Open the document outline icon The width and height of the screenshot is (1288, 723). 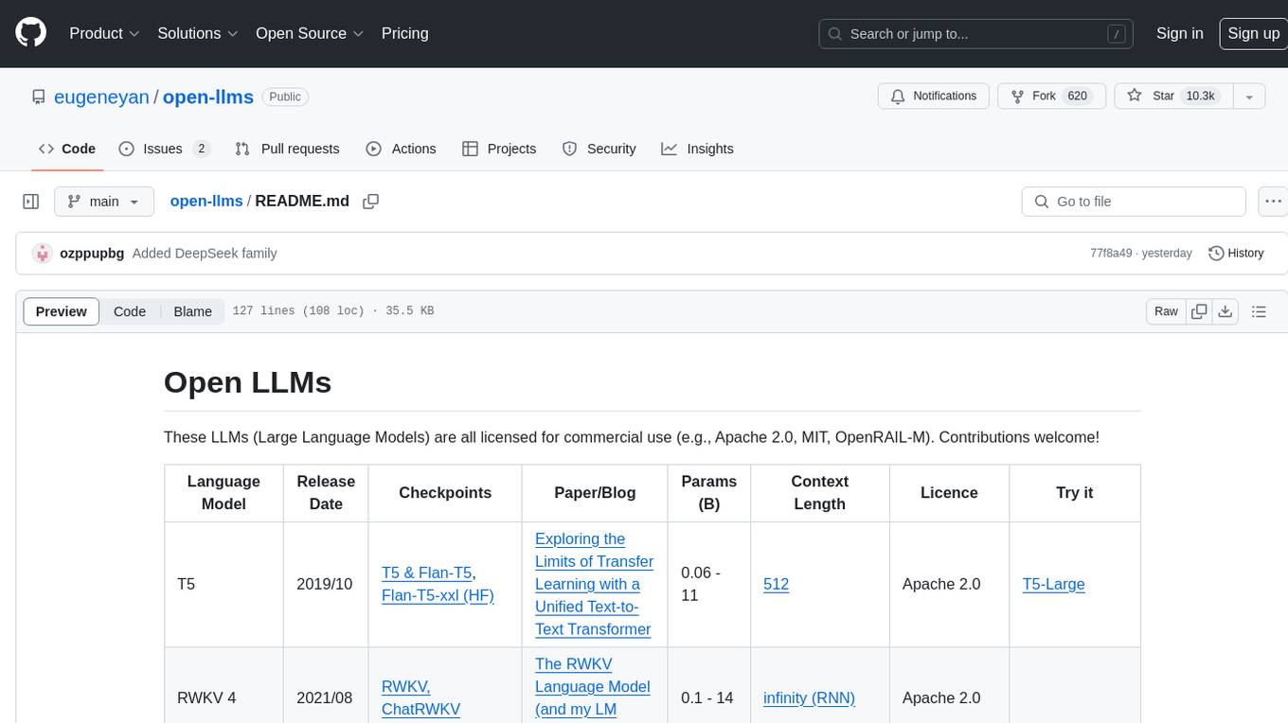point(1259,311)
